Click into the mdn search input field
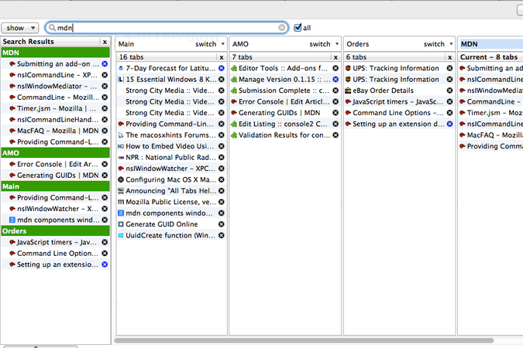The width and height of the screenshot is (523, 348). (167, 28)
